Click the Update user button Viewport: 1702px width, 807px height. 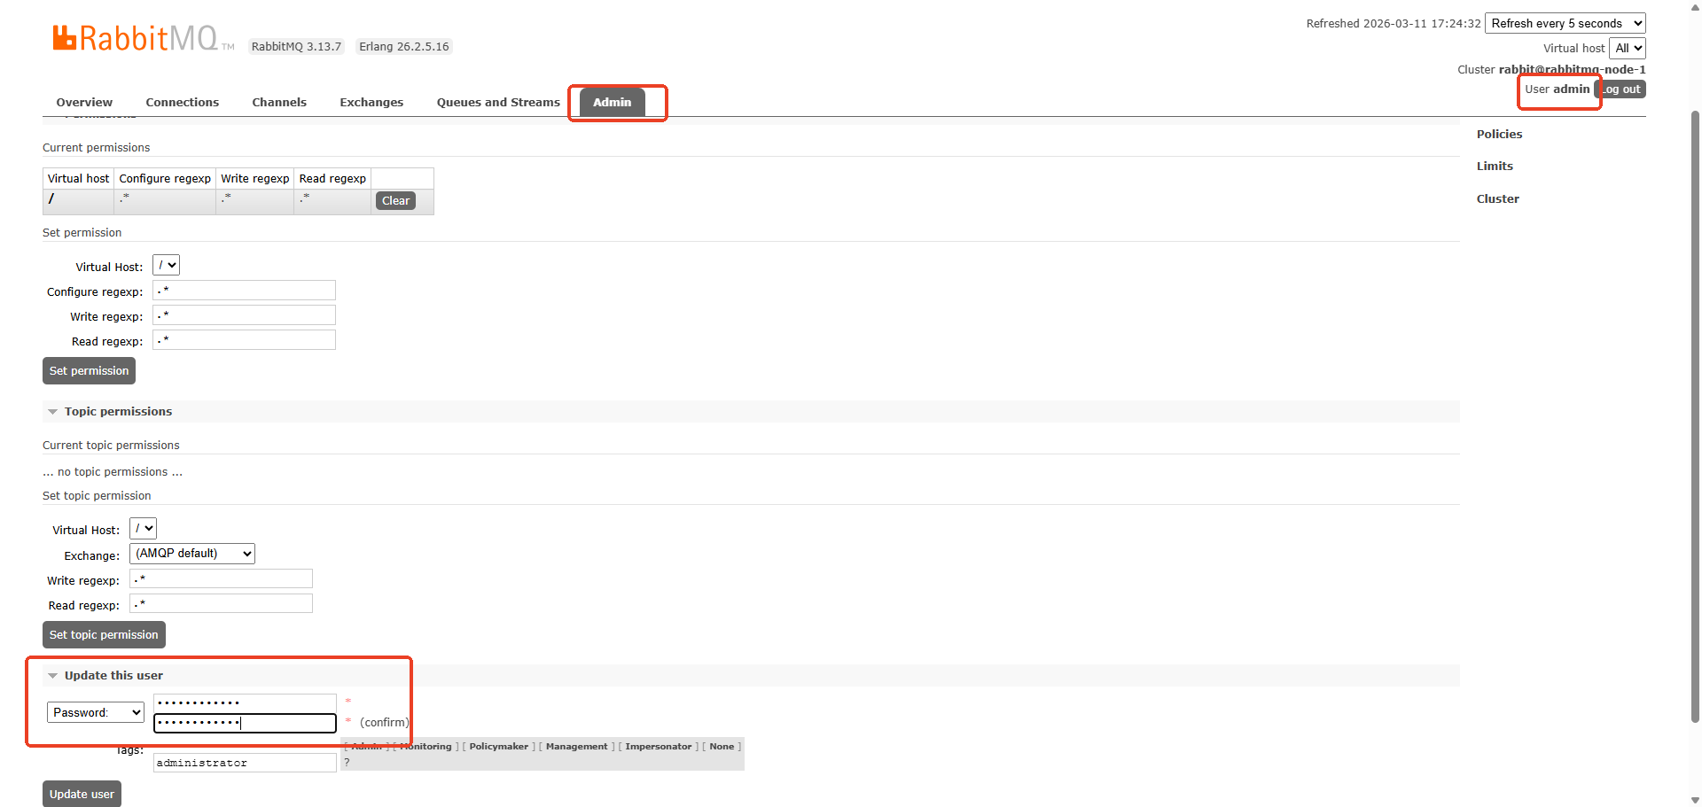[x=82, y=795]
